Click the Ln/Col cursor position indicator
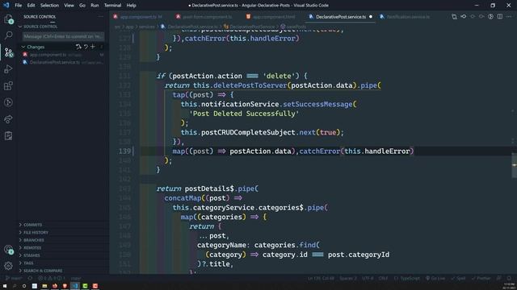 [x=322, y=278]
